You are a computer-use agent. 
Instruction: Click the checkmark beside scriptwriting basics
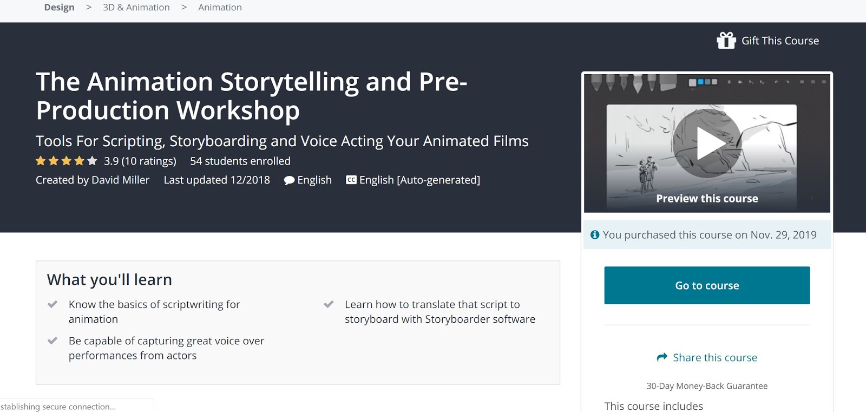coord(53,304)
